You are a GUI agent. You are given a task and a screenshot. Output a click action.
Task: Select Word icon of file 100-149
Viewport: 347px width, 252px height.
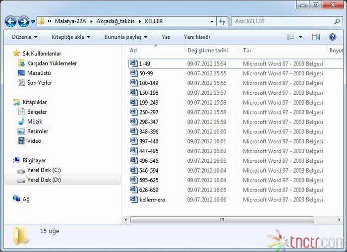point(134,83)
